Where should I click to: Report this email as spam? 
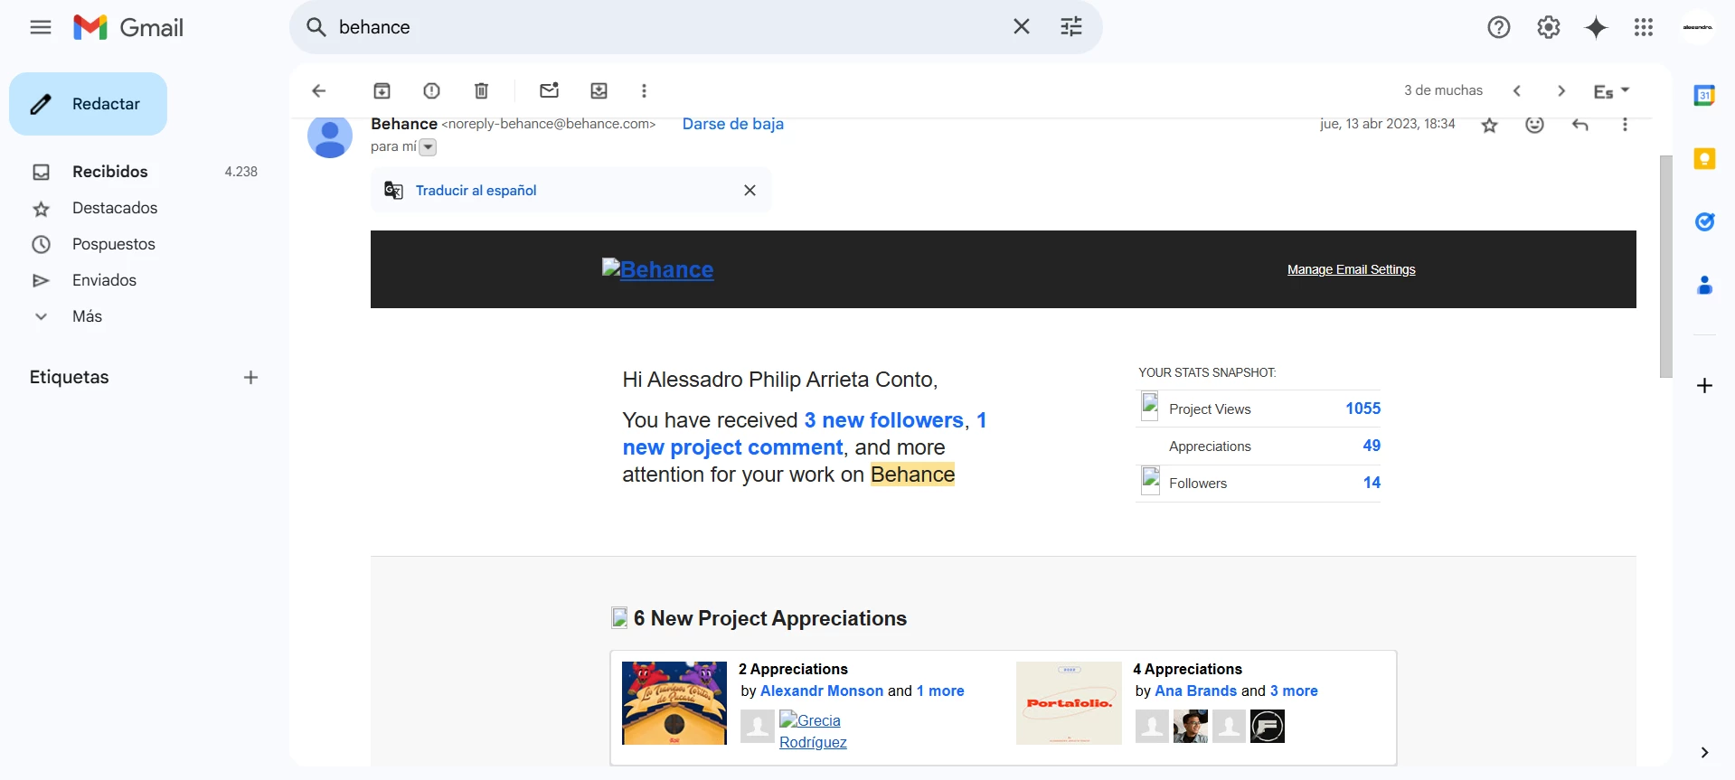[432, 90]
